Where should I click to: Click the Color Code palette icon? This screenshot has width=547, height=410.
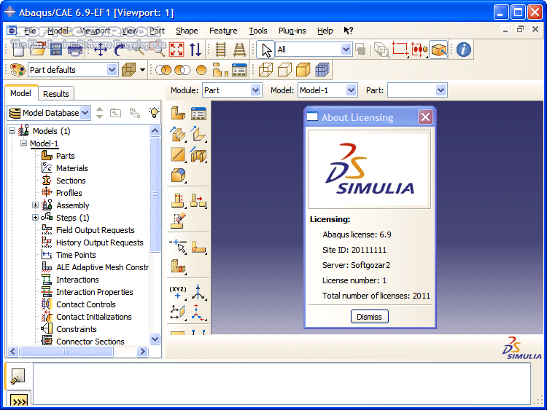coord(18,70)
